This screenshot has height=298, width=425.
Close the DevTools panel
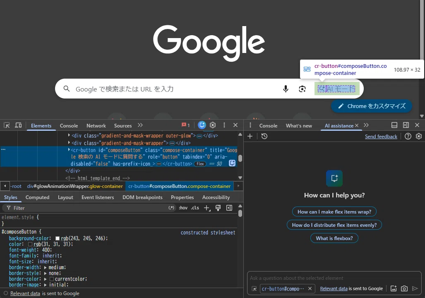pos(235,125)
